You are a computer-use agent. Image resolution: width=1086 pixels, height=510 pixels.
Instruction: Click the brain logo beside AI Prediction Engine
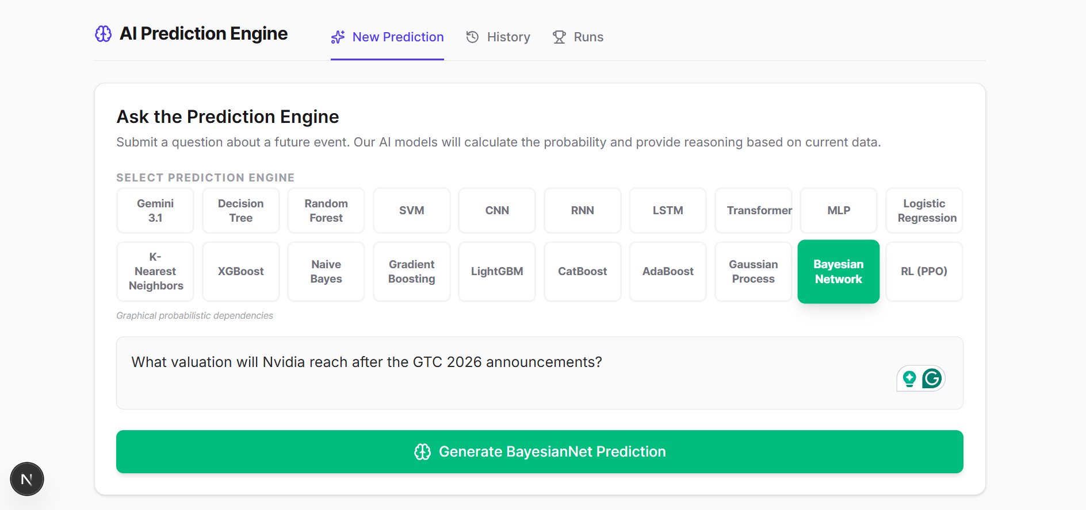(104, 34)
